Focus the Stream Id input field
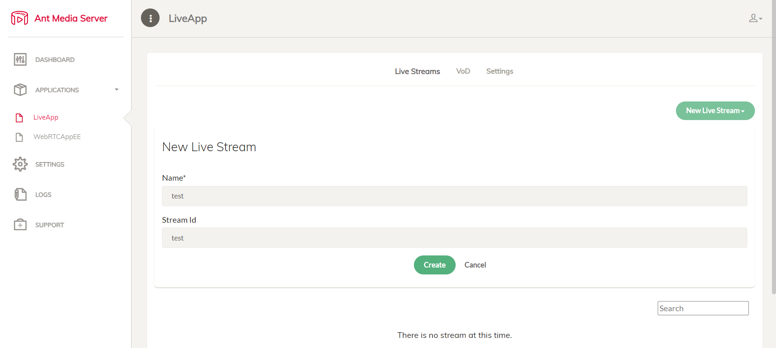This screenshot has height=348, width=776. pos(454,238)
